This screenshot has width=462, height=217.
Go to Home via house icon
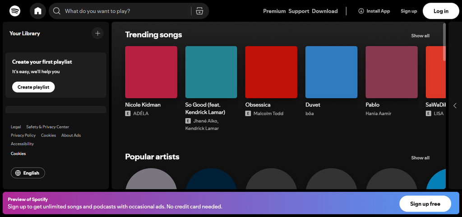[x=38, y=11]
